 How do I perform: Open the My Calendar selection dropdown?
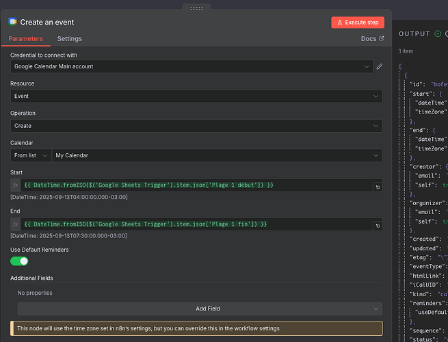coord(217,155)
